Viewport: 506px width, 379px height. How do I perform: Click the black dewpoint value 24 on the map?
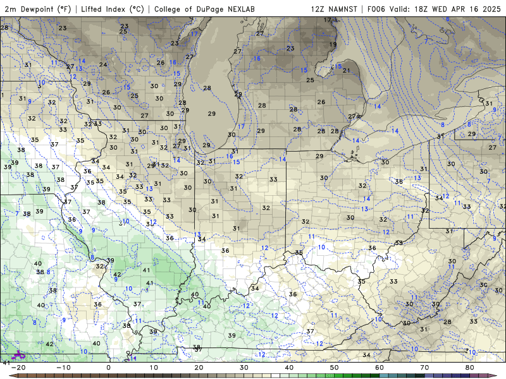pyautogui.click(x=103, y=65)
